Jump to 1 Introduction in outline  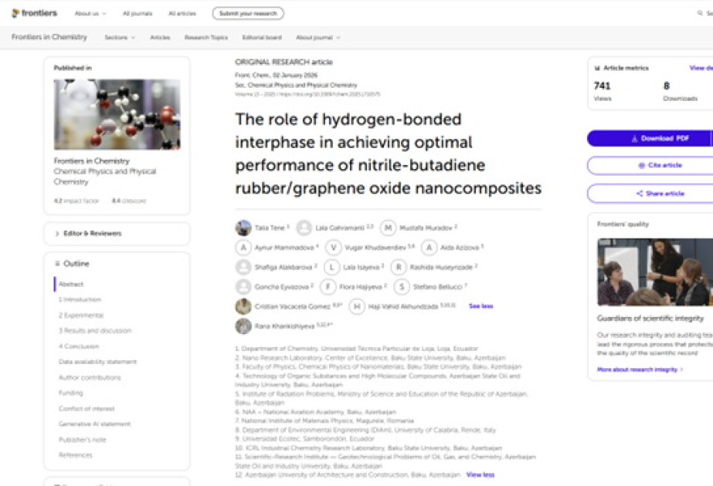(80, 300)
